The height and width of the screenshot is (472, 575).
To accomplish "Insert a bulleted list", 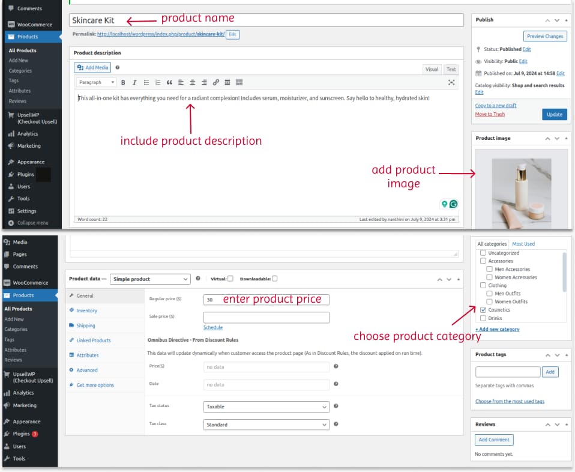I will pos(146,83).
